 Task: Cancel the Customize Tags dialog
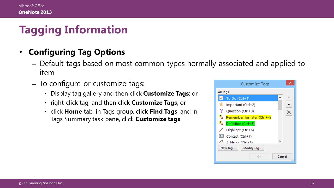282,156
